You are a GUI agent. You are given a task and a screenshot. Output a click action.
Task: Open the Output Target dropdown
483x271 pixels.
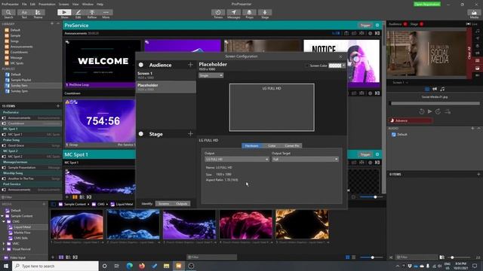pos(305,159)
